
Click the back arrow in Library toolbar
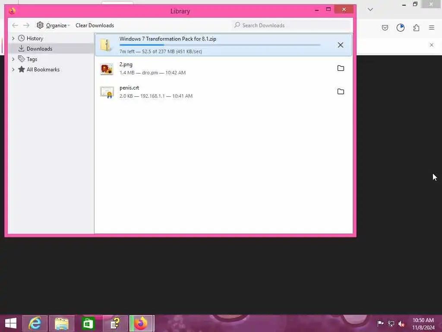(x=15, y=26)
